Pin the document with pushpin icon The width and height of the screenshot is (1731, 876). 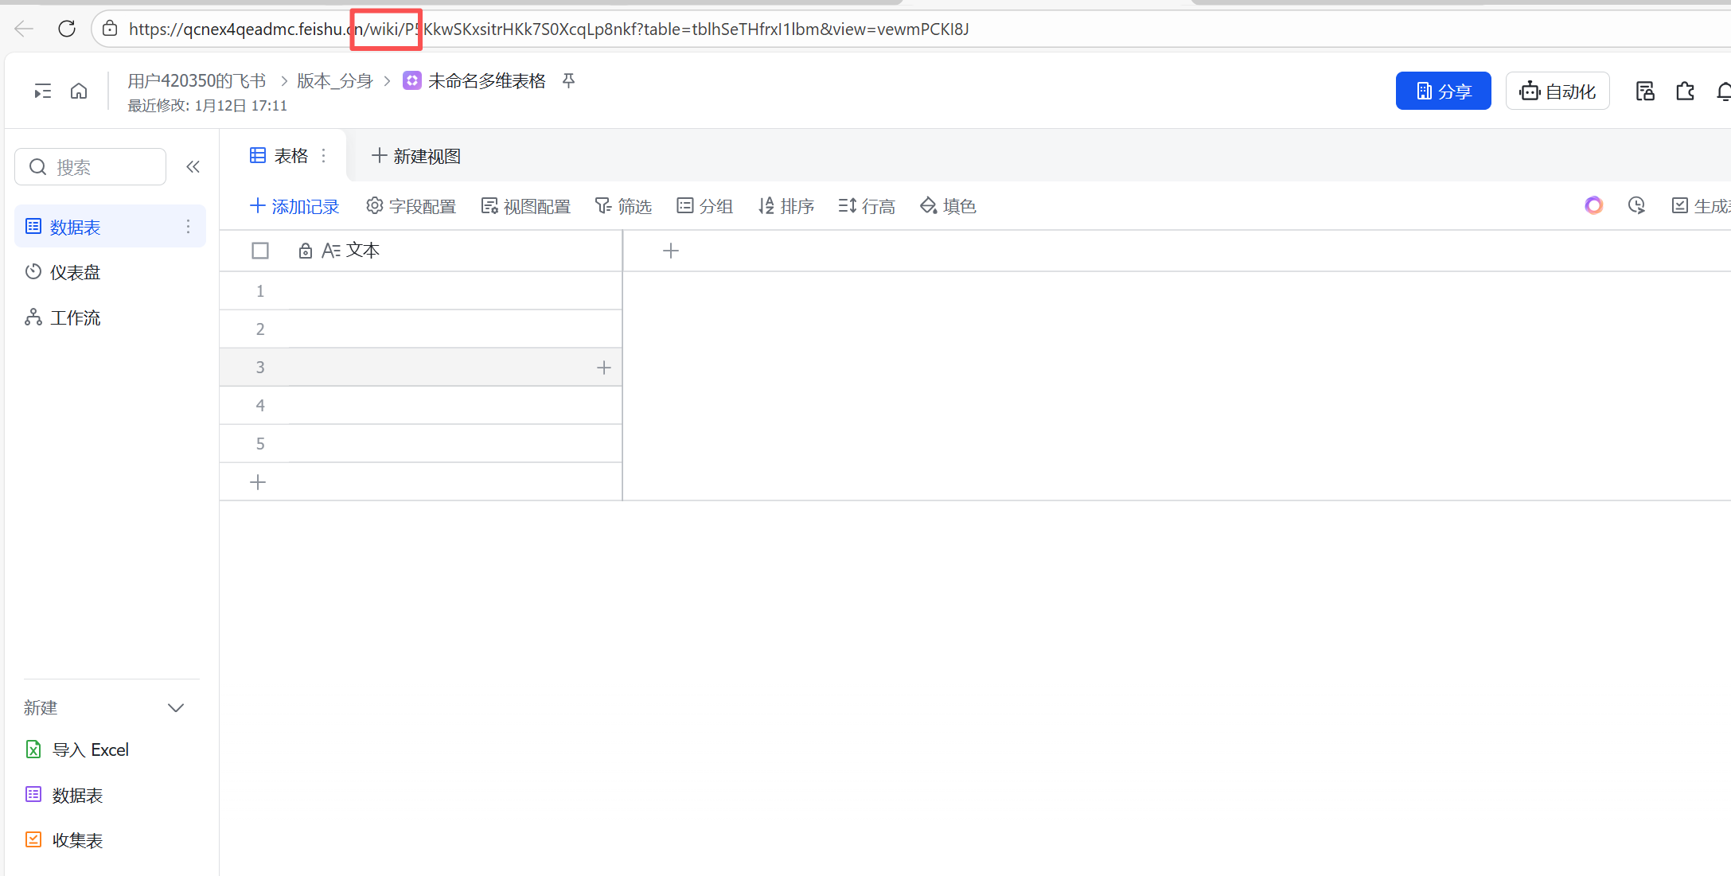568,80
